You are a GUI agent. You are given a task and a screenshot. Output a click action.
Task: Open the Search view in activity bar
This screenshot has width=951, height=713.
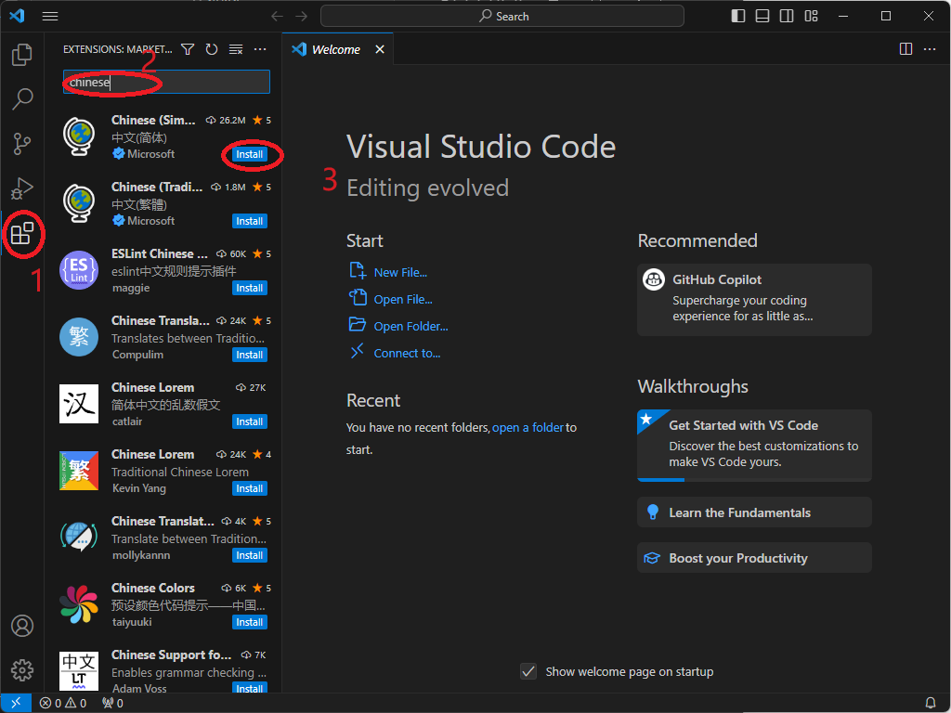pyautogui.click(x=22, y=98)
